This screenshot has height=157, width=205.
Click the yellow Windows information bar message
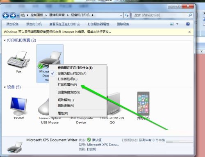[x=57, y=32]
